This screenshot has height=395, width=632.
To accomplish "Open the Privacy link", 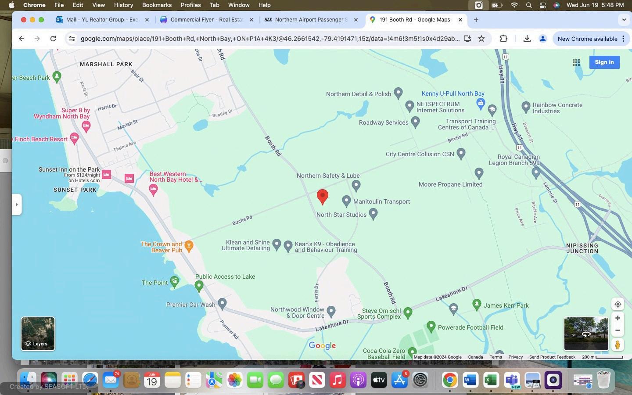I will tap(516, 357).
